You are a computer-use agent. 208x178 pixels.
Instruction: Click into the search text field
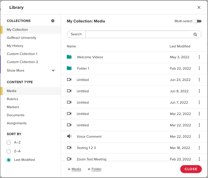(x=137, y=34)
